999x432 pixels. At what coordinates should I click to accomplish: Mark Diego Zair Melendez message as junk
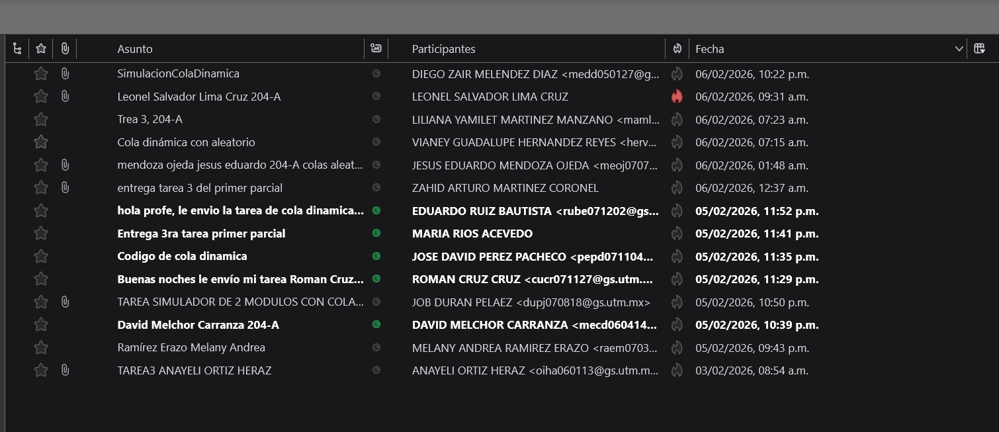[677, 73]
